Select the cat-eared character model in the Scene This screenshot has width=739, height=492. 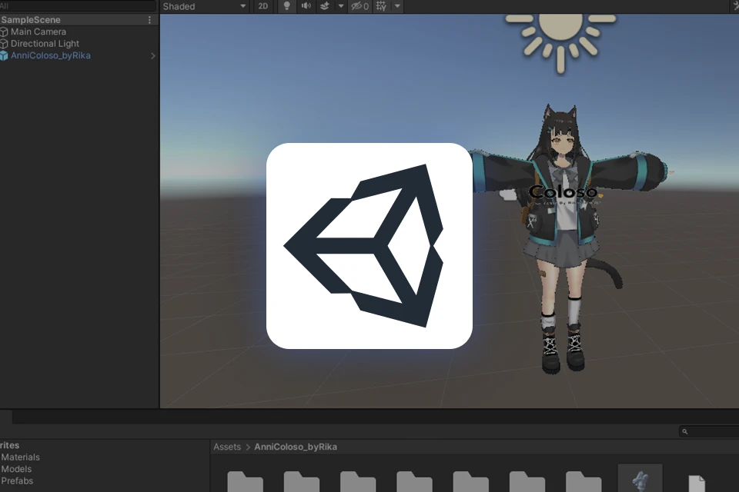(x=566, y=240)
